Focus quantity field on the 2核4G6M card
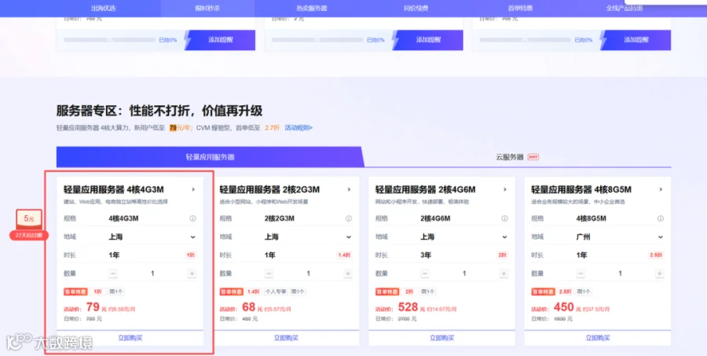The height and width of the screenshot is (356, 707). point(464,273)
